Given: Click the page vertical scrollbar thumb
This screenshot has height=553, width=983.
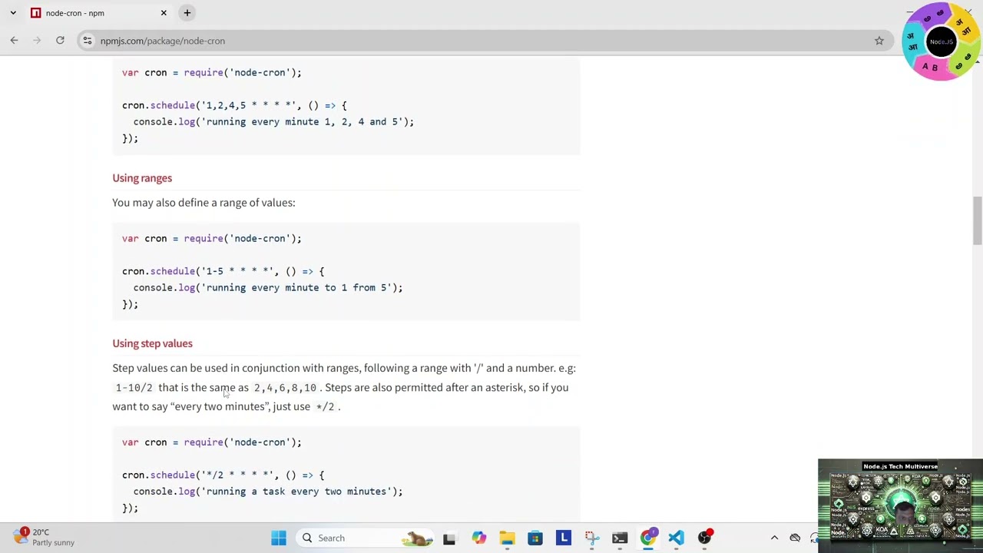Looking at the screenshot, I should tap(977, 221).
